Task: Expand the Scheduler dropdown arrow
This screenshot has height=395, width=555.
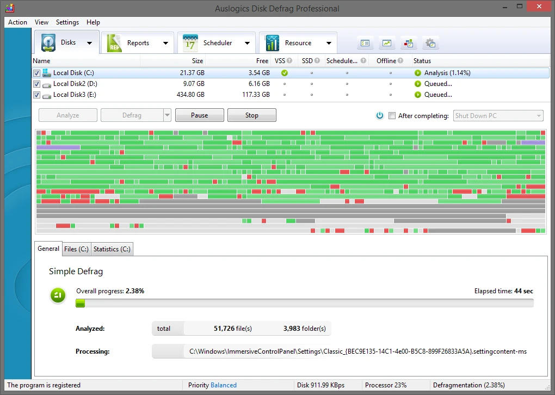Action: click(247, 43)
